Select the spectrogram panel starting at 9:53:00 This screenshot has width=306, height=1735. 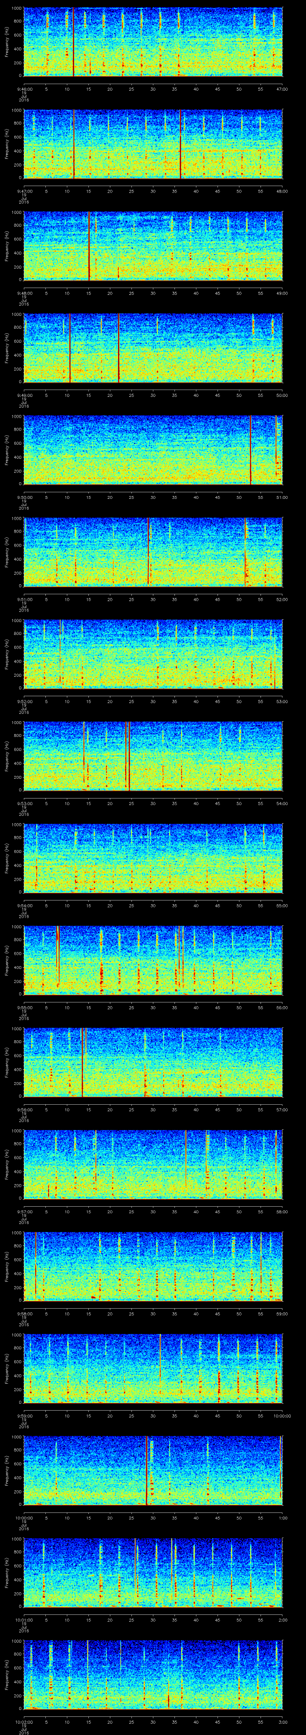(153, 756)
